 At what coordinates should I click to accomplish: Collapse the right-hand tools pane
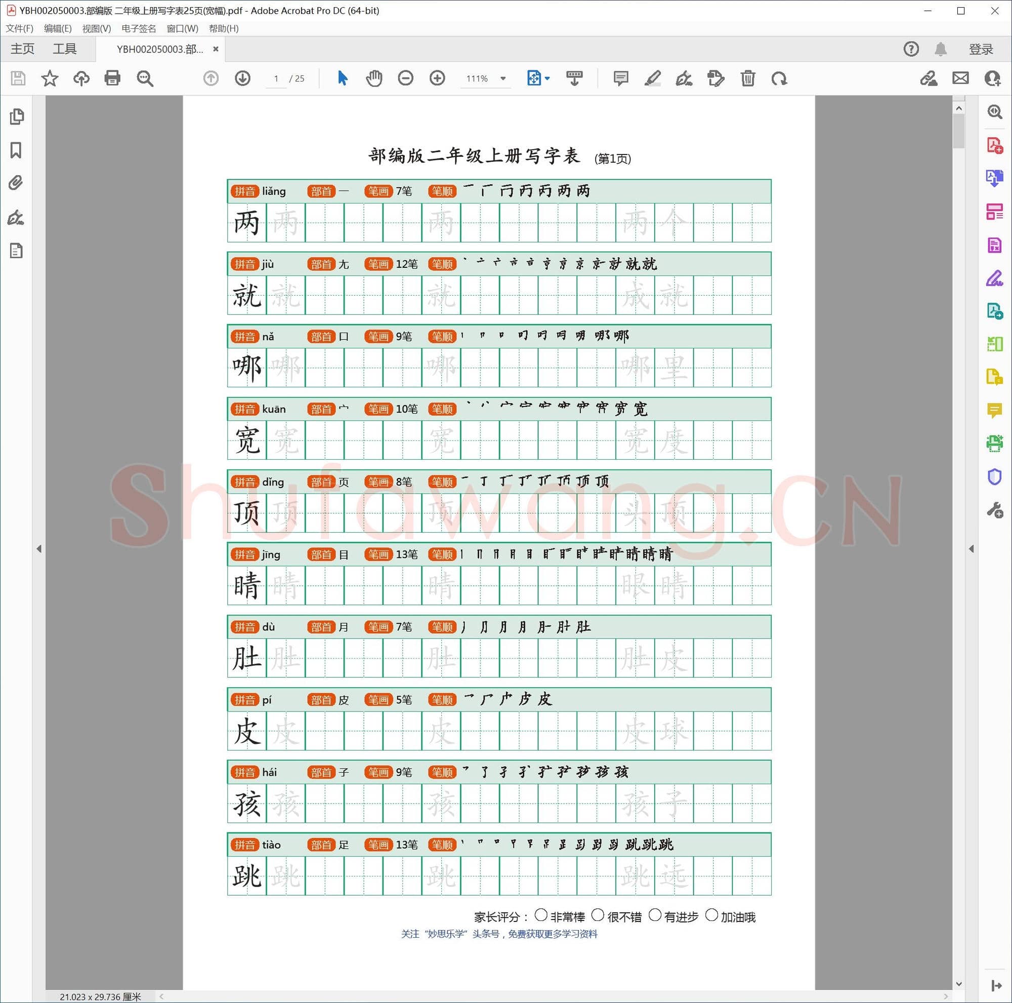(971, 549)
